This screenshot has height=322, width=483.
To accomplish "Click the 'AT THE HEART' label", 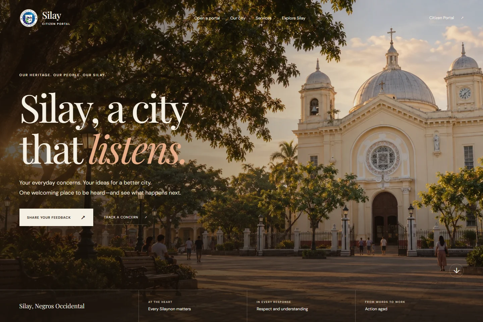I will (x=160, y=302).
